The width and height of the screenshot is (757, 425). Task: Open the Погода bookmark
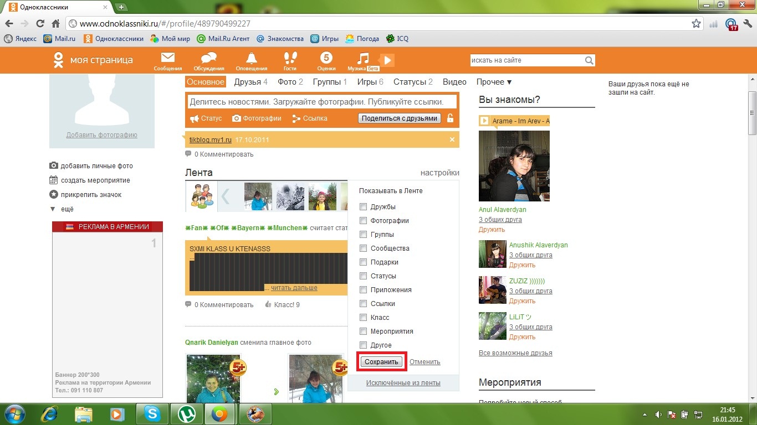pyautogui.click(x=362, y=39)
